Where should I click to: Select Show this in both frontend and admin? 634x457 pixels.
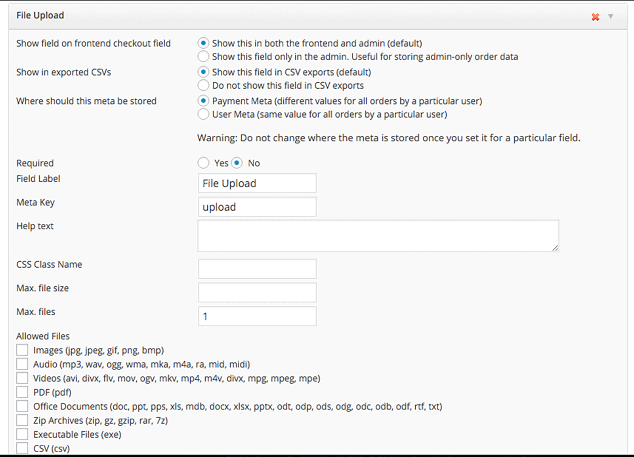(203, 43)
